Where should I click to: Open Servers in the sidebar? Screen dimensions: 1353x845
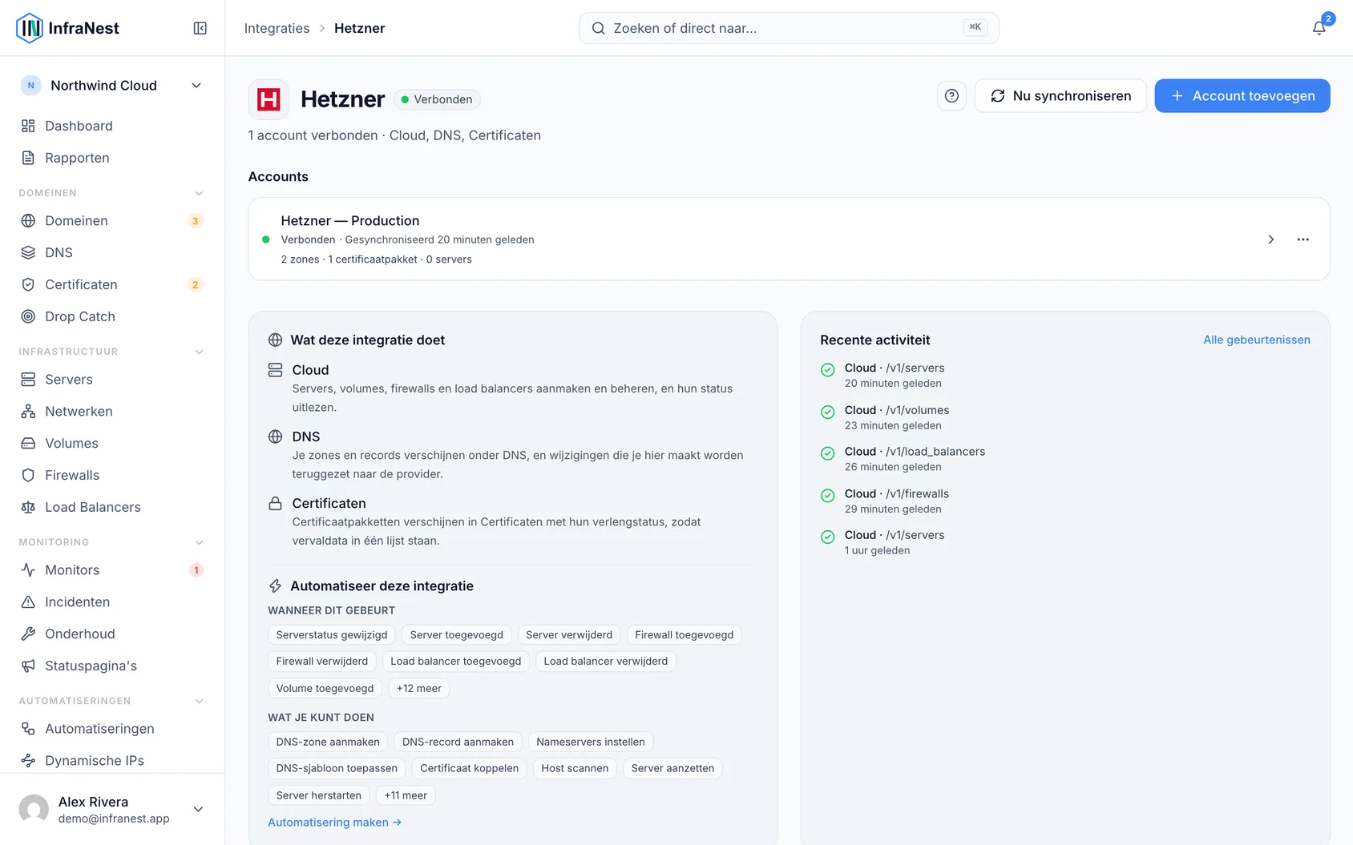[112, 379]
